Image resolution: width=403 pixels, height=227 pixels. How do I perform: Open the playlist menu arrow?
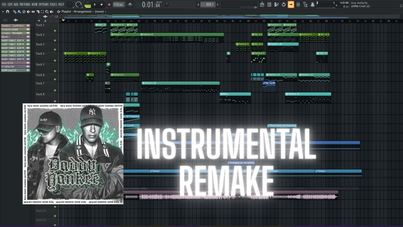pyautogui.click(x=3, y=12)
